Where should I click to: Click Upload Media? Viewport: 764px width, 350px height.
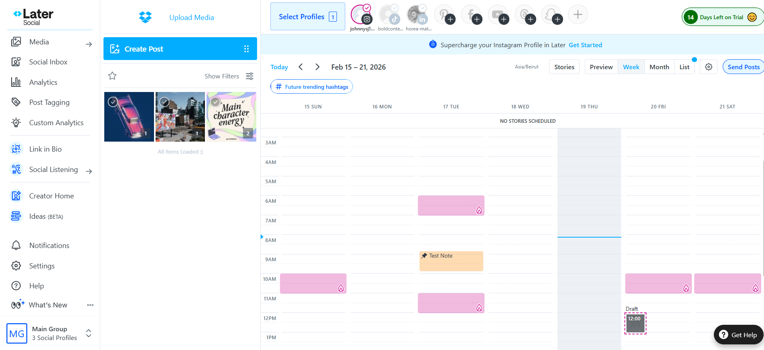point(191,18)
